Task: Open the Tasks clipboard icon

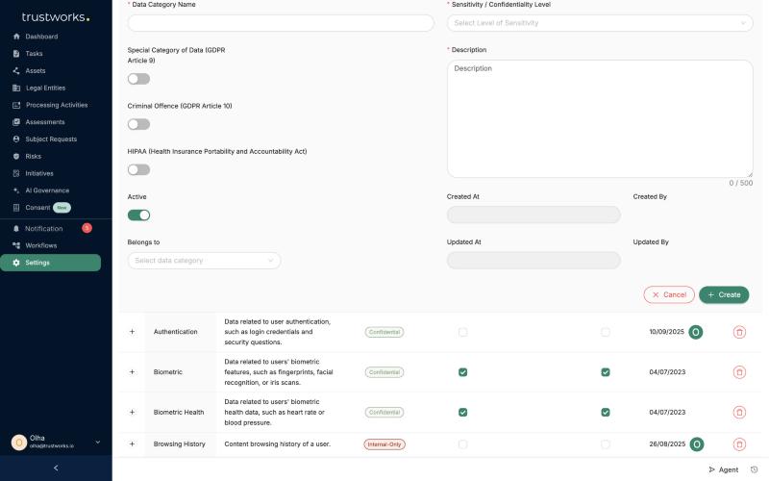Action: coord(16,54)
